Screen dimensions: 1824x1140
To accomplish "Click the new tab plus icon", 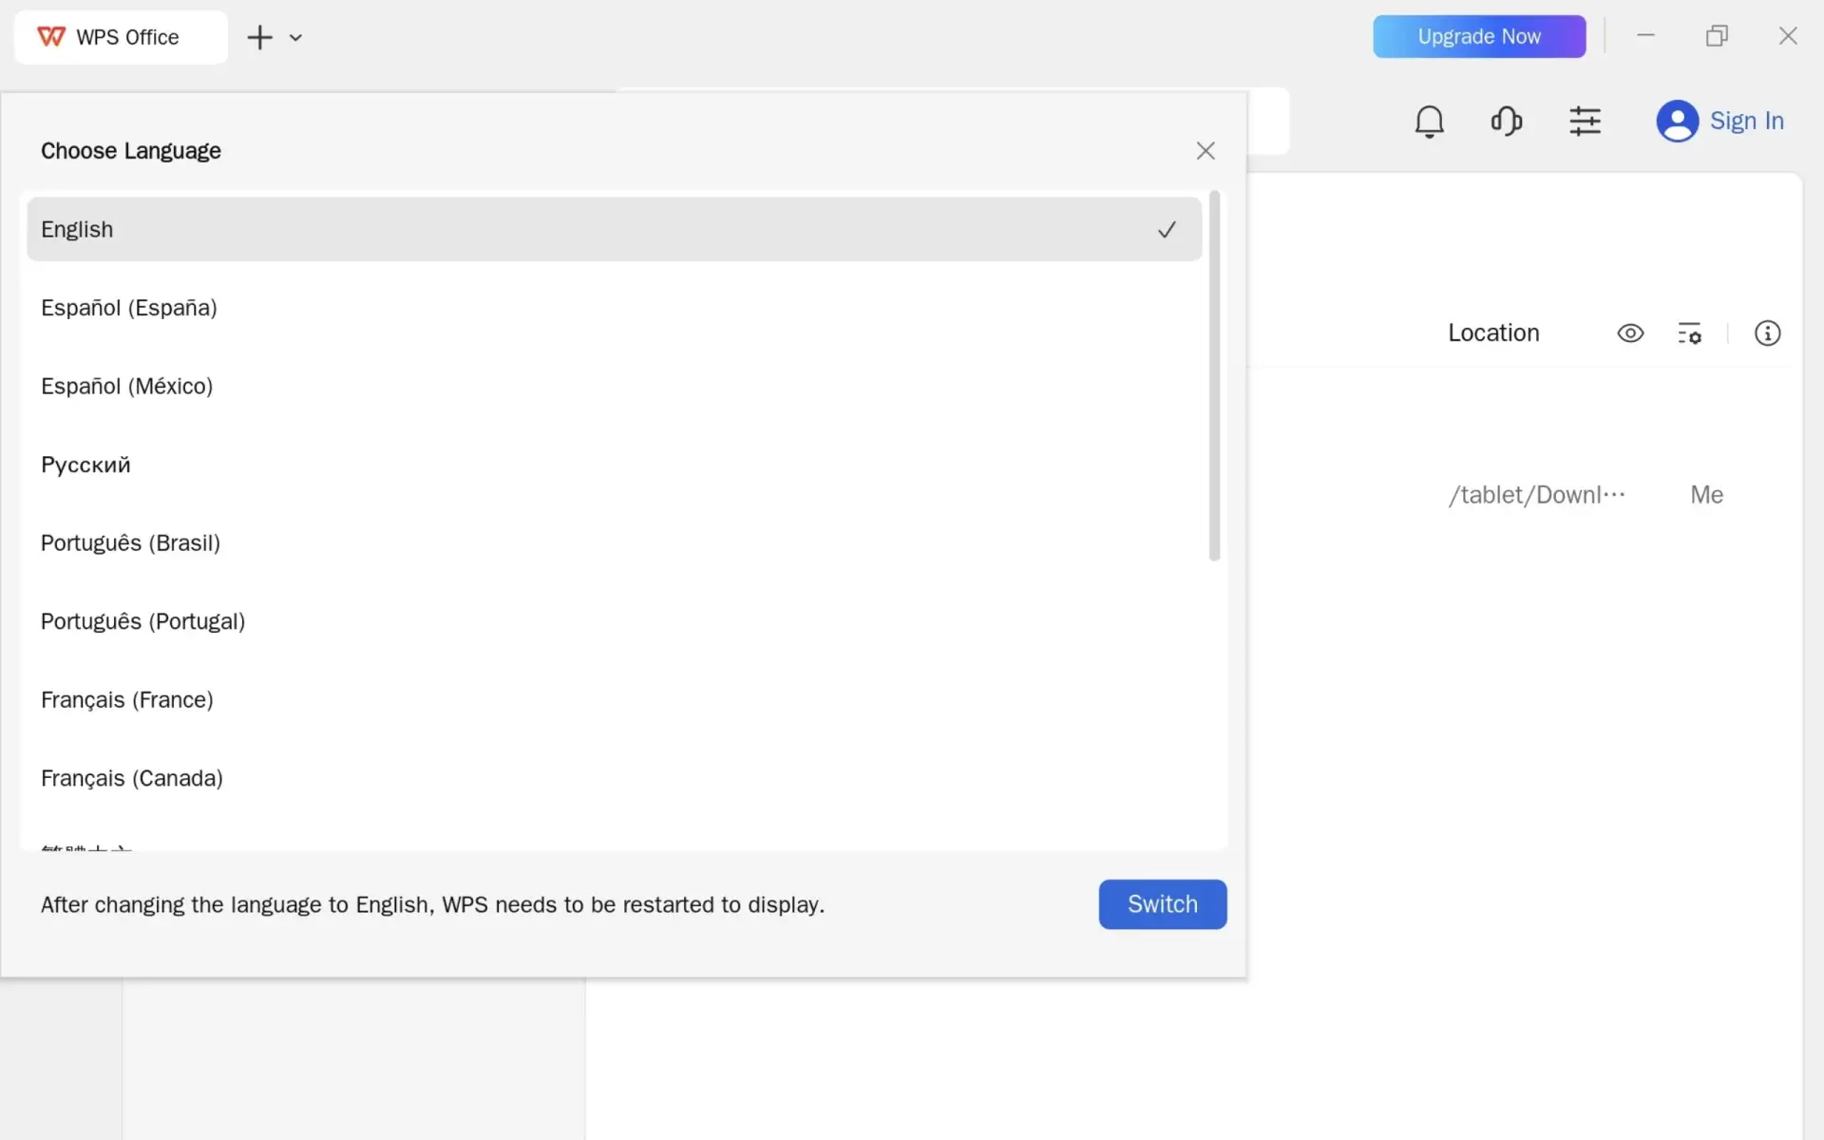I will click(259, 37).
